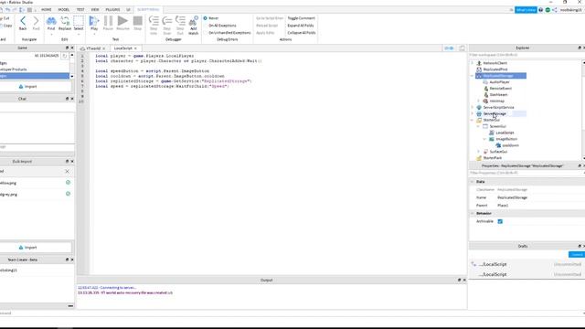Viewport: 585px width, 329px height.
Task: Close the Chat panel
Action: [72, 99]
